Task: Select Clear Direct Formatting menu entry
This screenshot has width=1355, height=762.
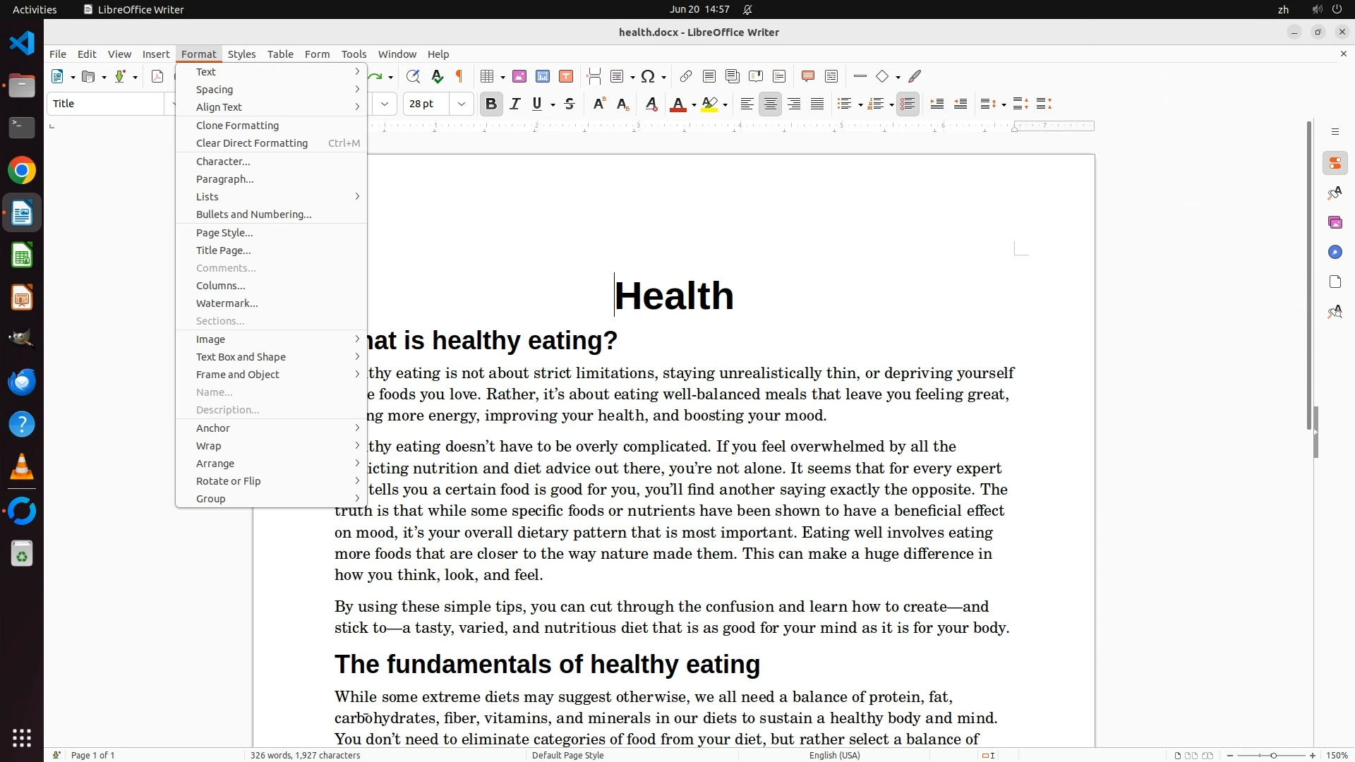Action: click(x=251, y=143)
